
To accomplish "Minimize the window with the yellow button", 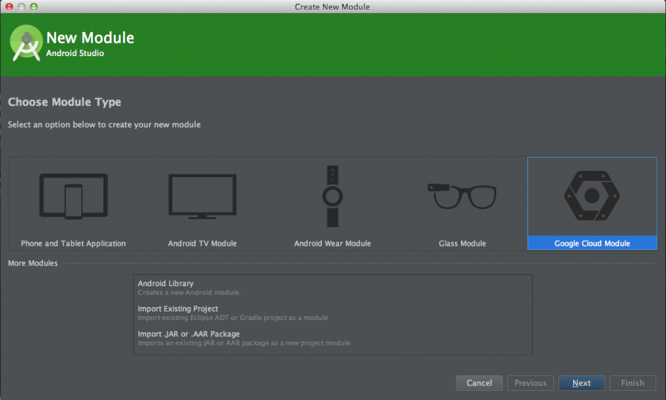I will tap(21, 7).
